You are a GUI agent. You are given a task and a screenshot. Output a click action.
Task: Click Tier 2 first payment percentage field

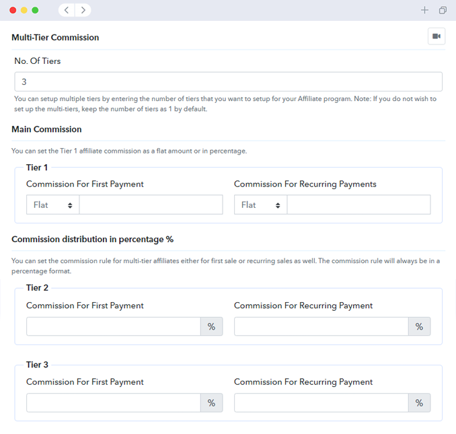click(113, 326)
